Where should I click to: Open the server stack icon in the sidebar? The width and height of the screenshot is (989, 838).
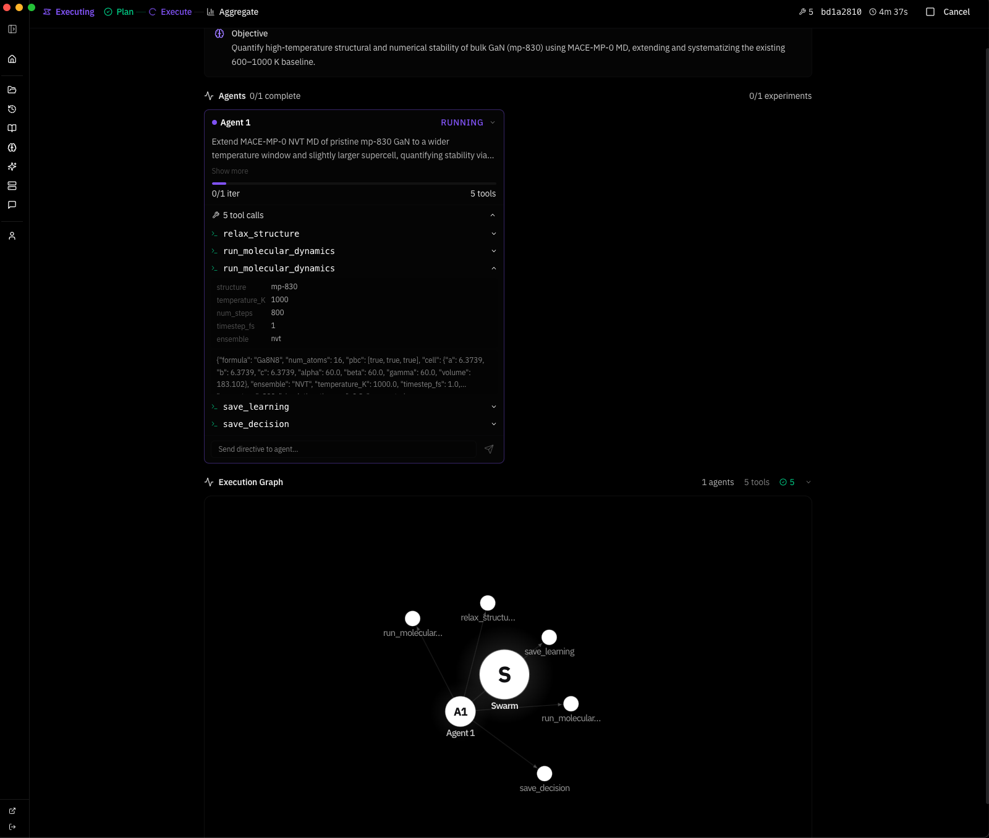12,186
